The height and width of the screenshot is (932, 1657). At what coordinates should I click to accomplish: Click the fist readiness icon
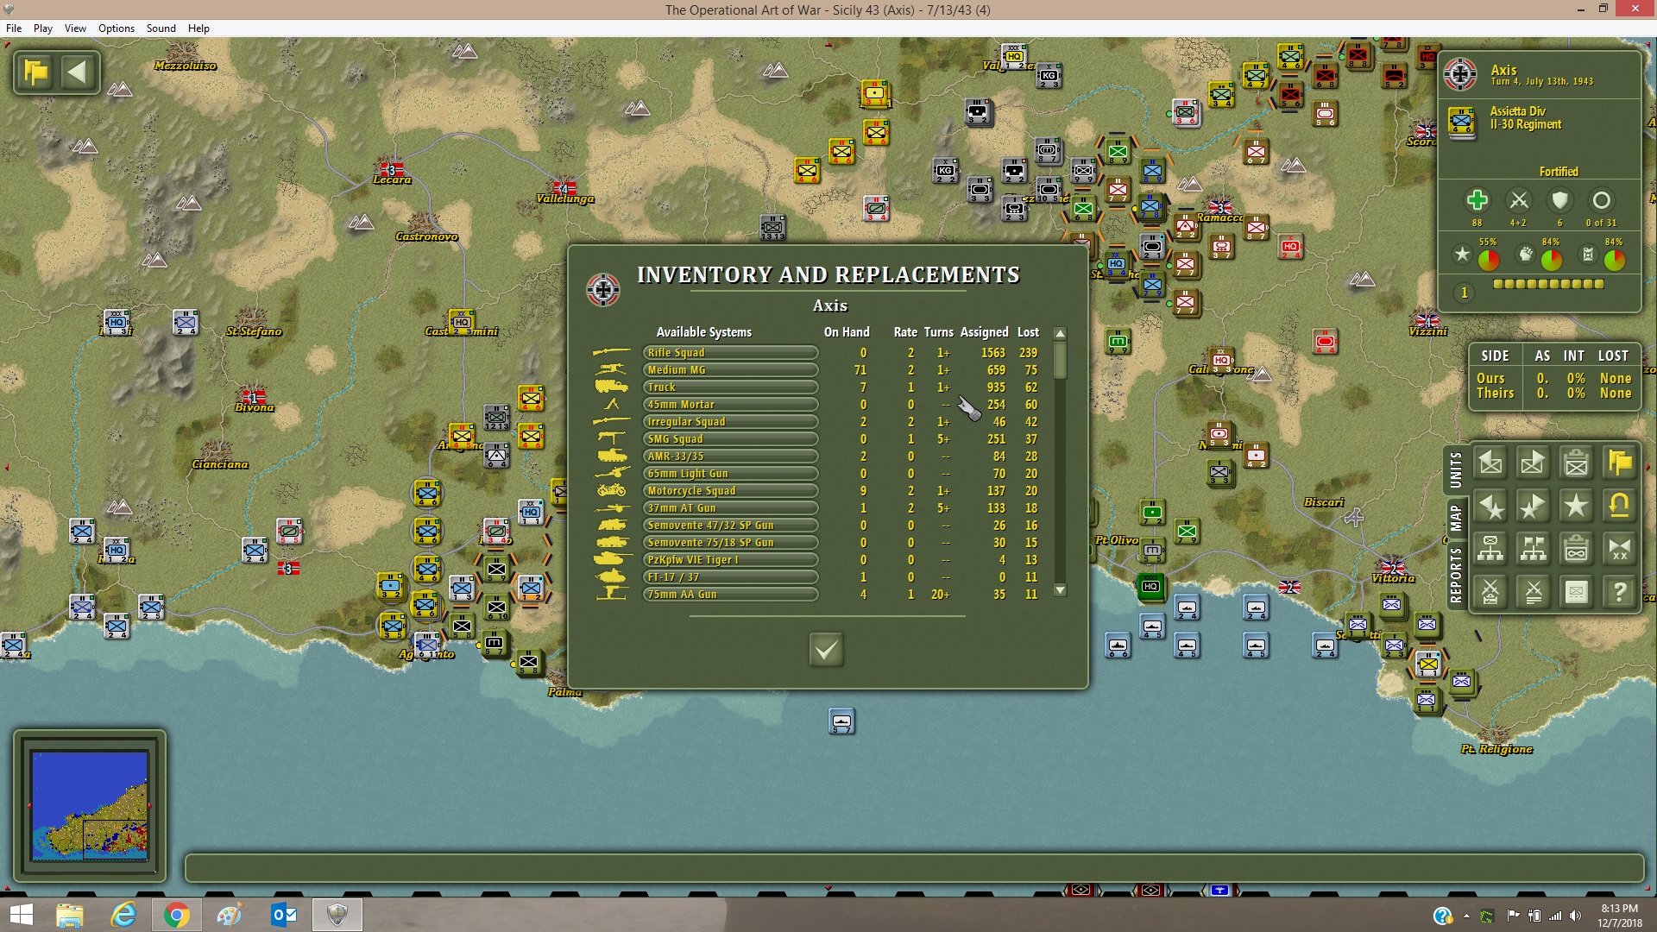click(1526, 255)
